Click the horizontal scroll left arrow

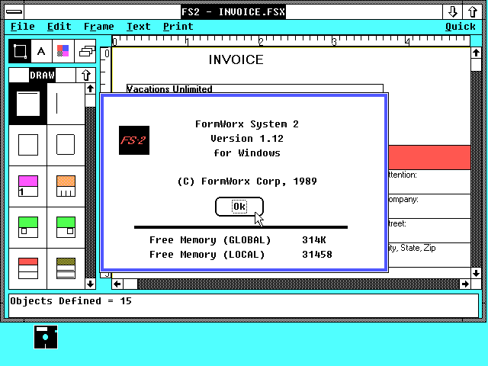pyautogui.click(x=117, y=284)
